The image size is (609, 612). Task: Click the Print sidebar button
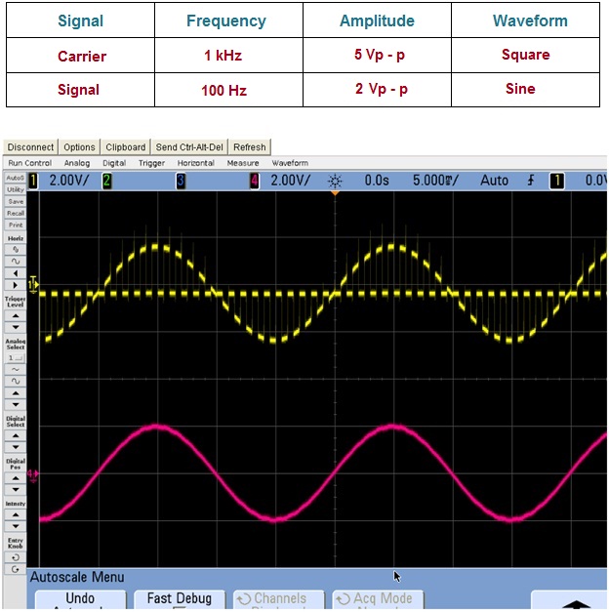point(16,224)
